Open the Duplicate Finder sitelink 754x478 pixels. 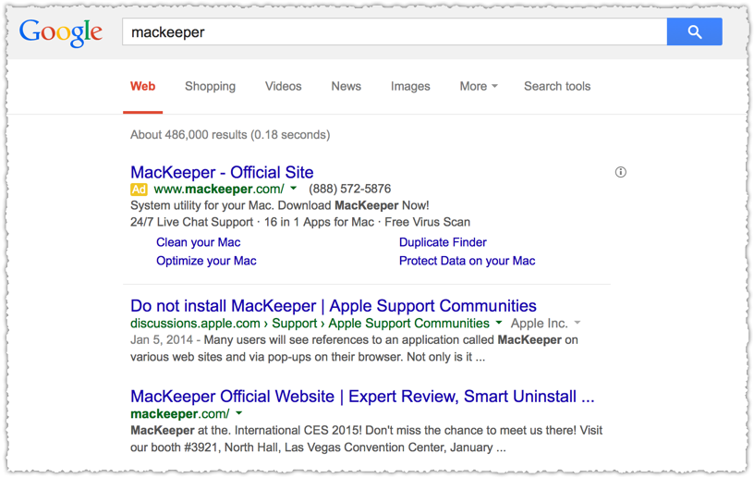coord(443,242)
